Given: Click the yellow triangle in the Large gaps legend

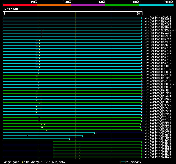Looking at the screenshot, I should click(23, 162).
